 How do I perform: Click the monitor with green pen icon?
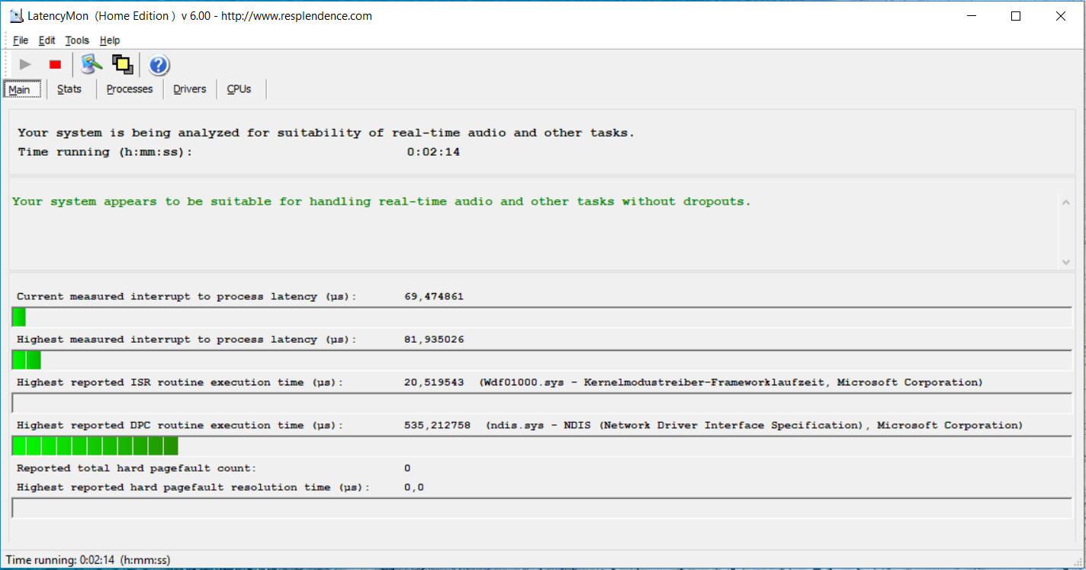[92, 65]
